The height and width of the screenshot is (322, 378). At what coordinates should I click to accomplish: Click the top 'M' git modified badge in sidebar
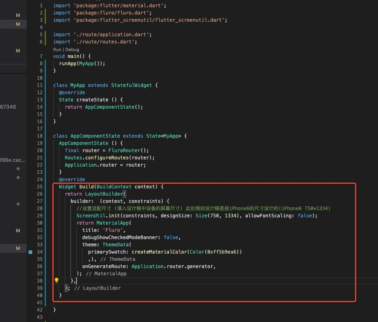click(x=18, y=15)
